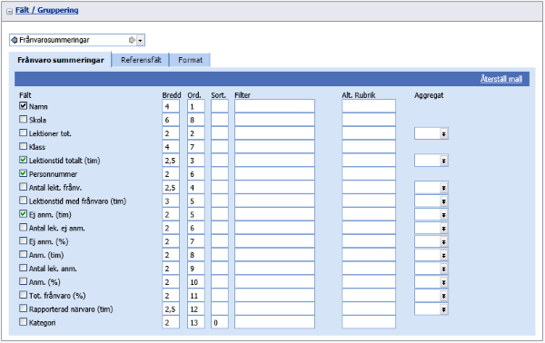The width and height of the screenshot is (545, 343).
Task: Enable the Skola checkbox
Action: pos(23,119)
